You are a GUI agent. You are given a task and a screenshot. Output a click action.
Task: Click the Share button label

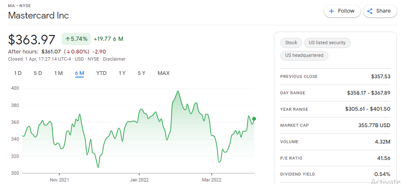(383, 11)
